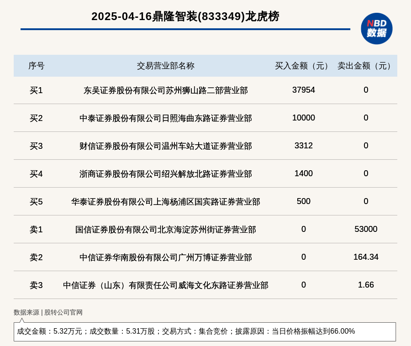411x346 pixels.
Task: Click 中泰证券日照海曲东路证券营业部 entry
Action: click(166, 118)
